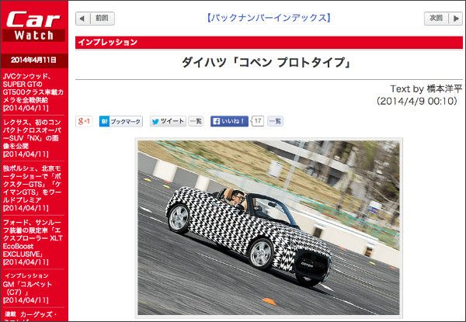Open the Car Watch logo homepage
The height and width of the screenshot is (322, 466).
33,26
